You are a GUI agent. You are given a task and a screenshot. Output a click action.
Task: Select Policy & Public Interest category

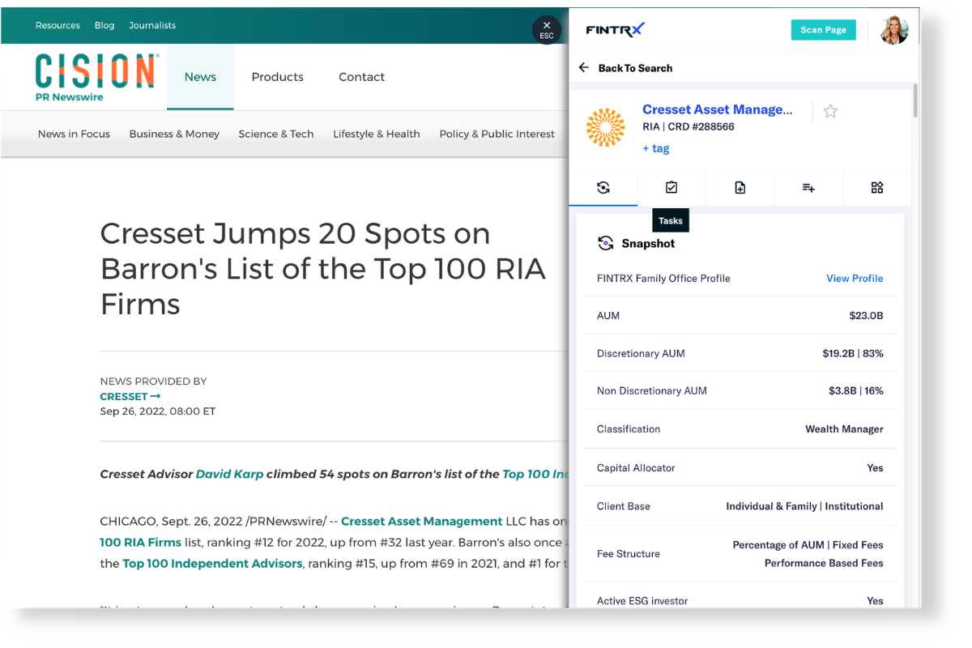click(x=497, y=134)
